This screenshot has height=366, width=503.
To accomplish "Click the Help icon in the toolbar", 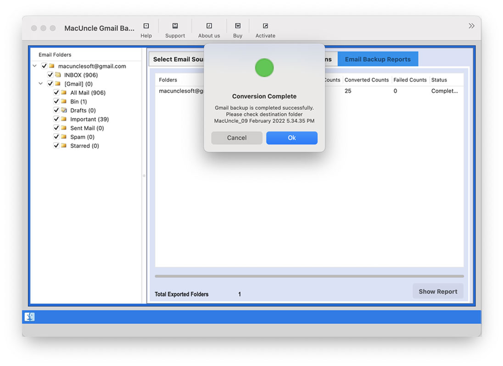I will (146, 27).
